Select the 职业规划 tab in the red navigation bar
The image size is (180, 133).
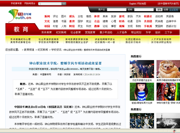(136, 33)
